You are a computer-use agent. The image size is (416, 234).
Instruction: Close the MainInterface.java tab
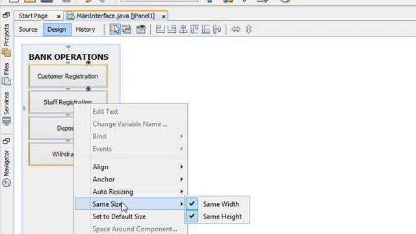point(164,16)
